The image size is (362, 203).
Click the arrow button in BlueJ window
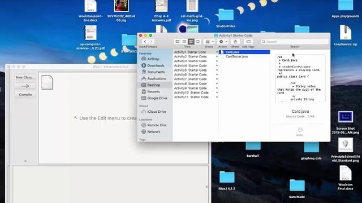25,86
